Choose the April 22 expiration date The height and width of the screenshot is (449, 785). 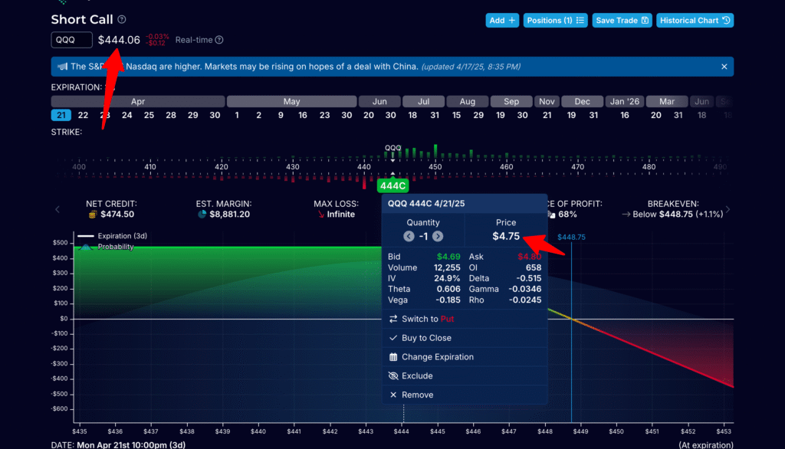(83, 115)
